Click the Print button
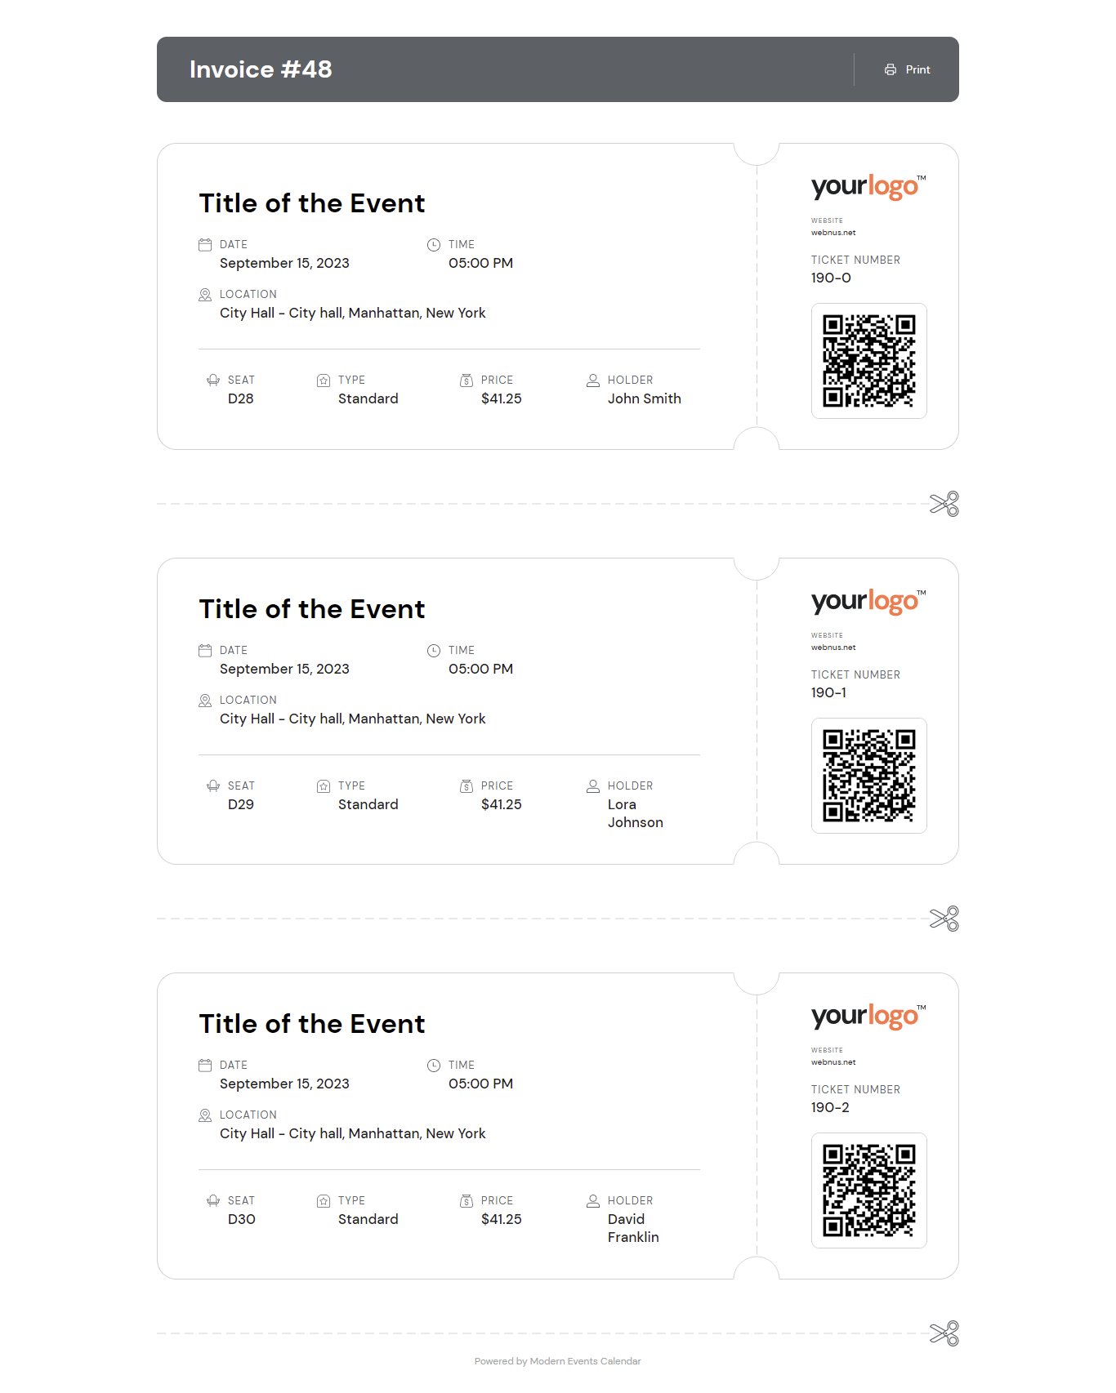Image resolution: width=1116 pixels, height=1393 pixels. [907, 69]
